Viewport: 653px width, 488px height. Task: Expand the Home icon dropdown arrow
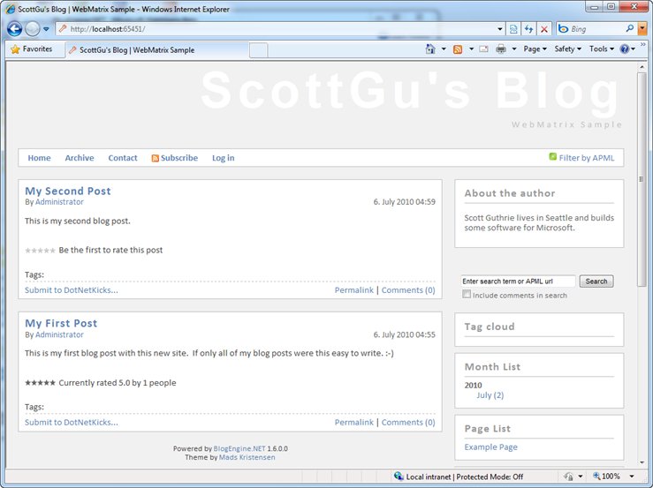pyautogui.click(x=444, y=49)
